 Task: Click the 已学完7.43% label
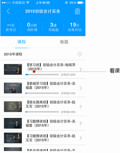(x=68, y=75)
